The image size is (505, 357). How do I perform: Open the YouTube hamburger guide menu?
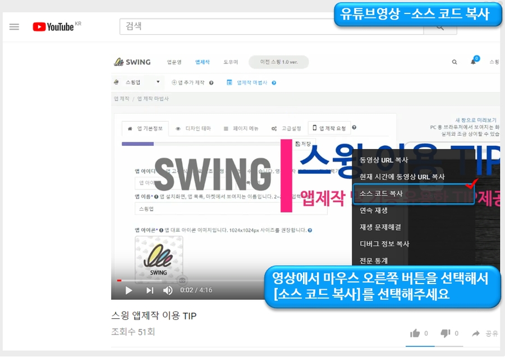(x=14, y=27)
